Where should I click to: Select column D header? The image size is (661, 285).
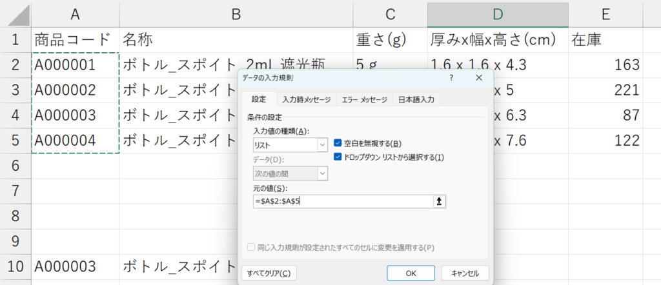pos(496,14)
